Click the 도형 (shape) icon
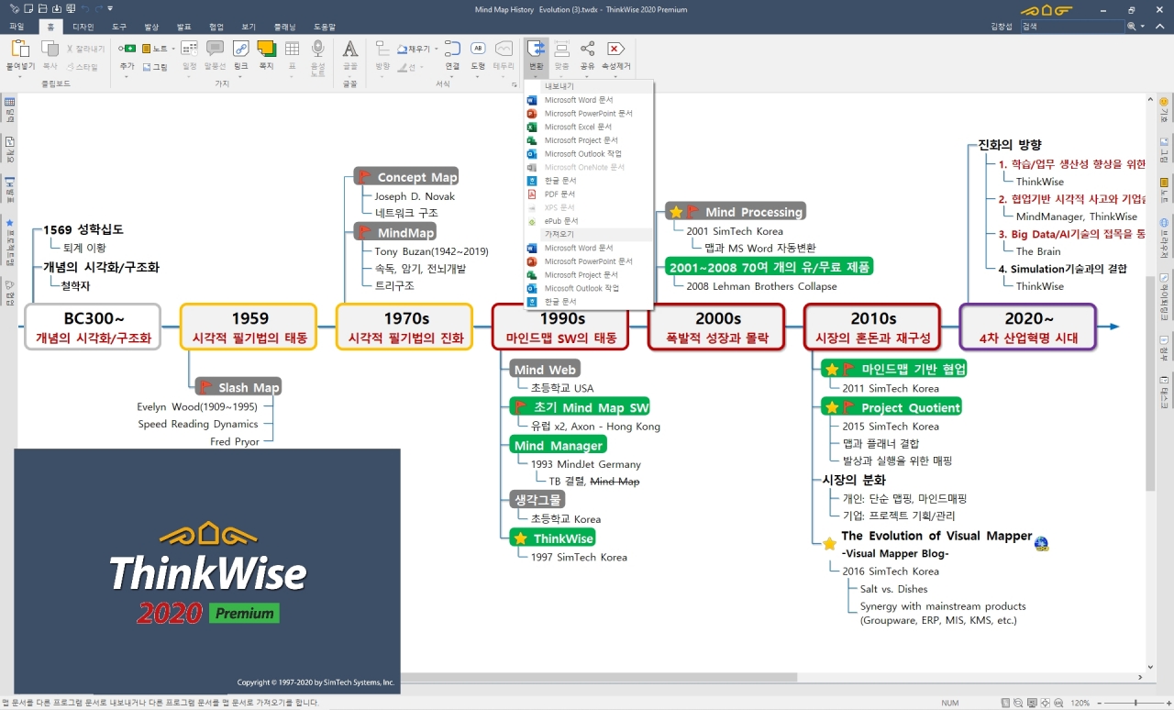This screenshot has width=1174, height=710. tap(478, 50)
